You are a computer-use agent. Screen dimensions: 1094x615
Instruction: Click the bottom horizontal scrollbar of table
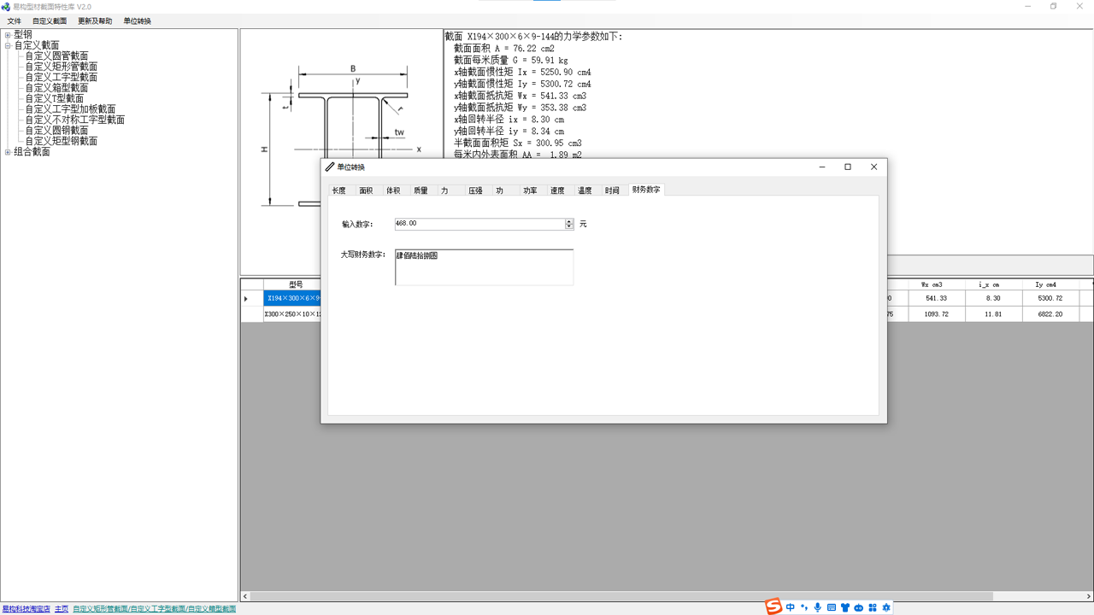[x=615, y=596]
